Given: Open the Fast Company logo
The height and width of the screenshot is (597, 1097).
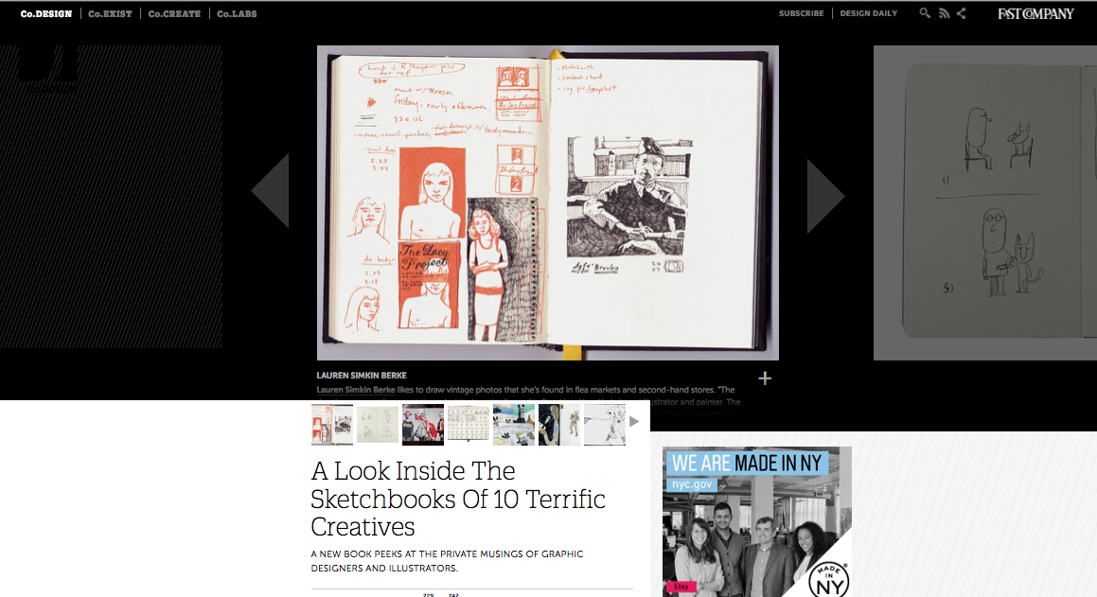Looking at the screenshot, I should point(1035,13).
